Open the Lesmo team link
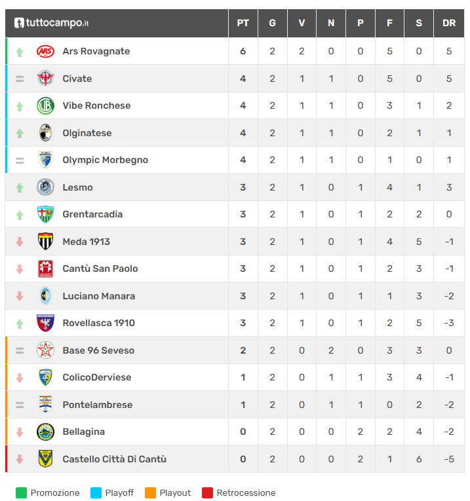The width and height of the screenshot is (470, 501). coord(77,187)
